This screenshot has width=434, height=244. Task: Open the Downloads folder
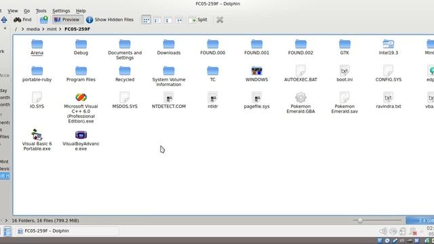pos(169,47)
